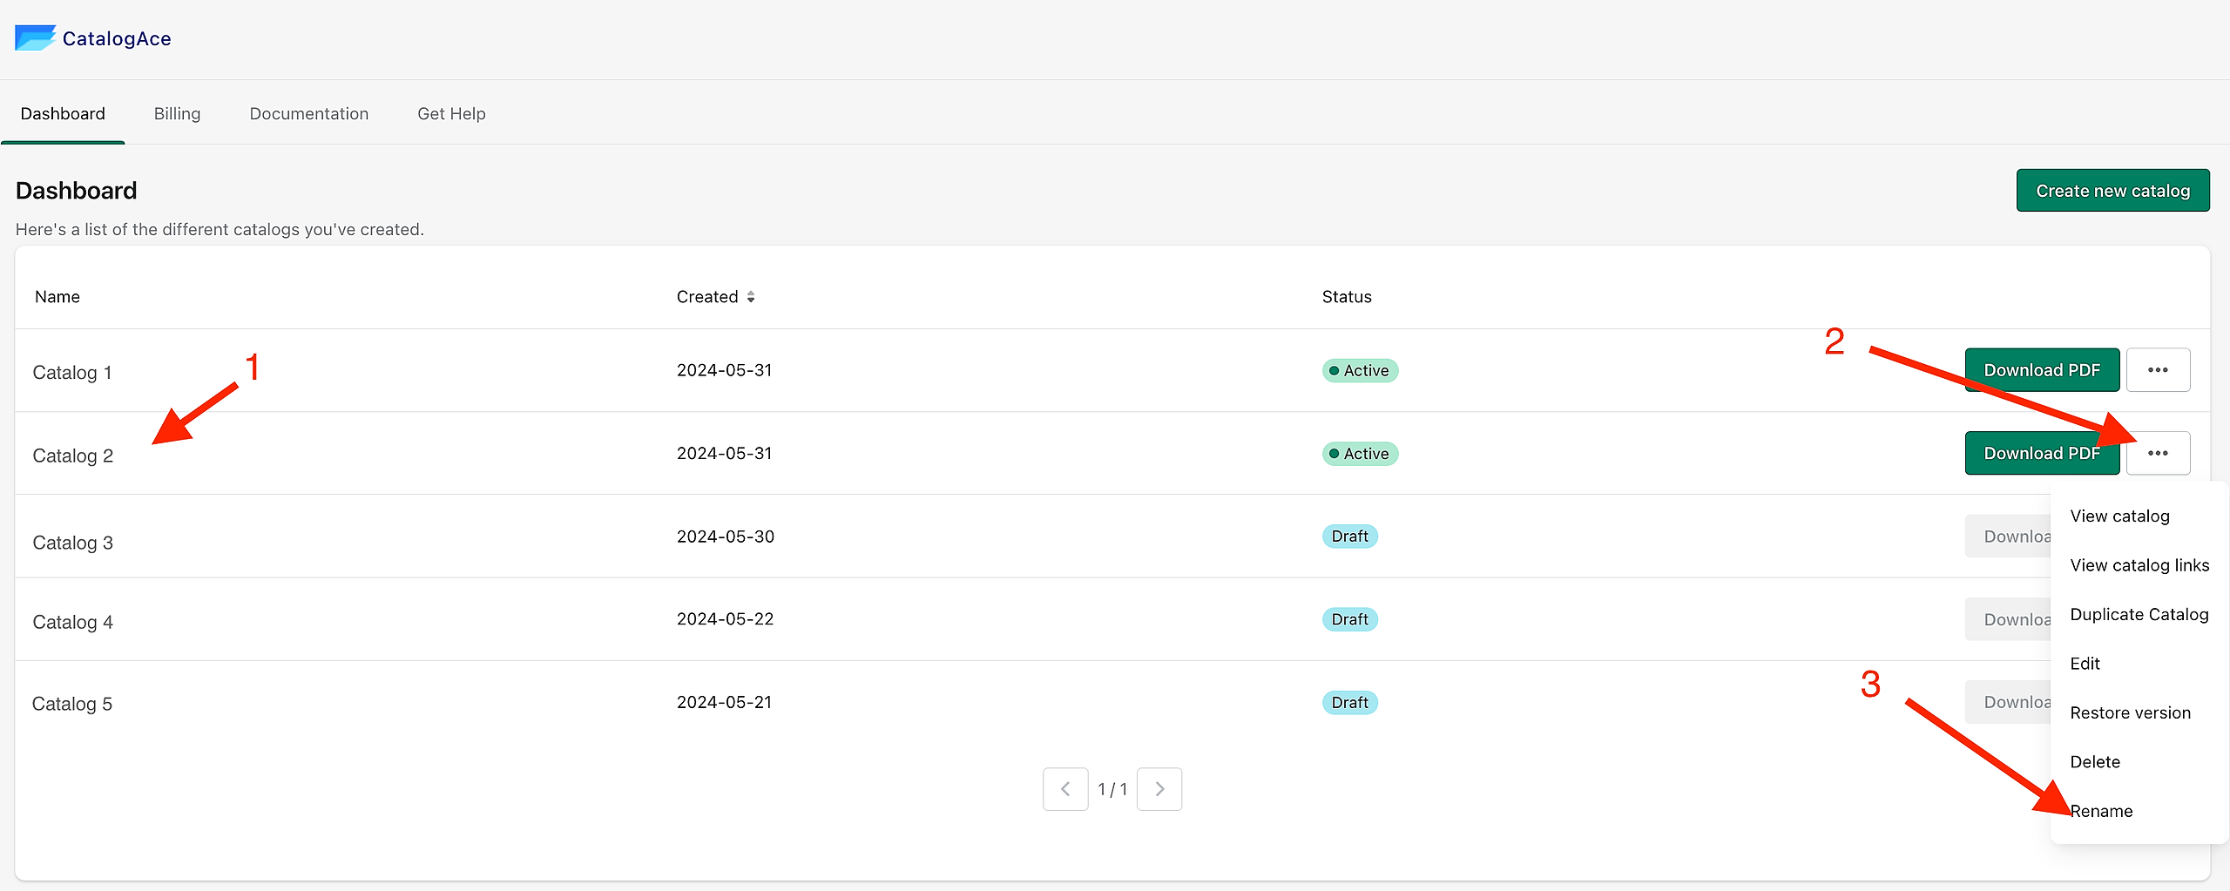
Task: Sort catalogs by Created column arrow
Action: click(x=751, y=297)
